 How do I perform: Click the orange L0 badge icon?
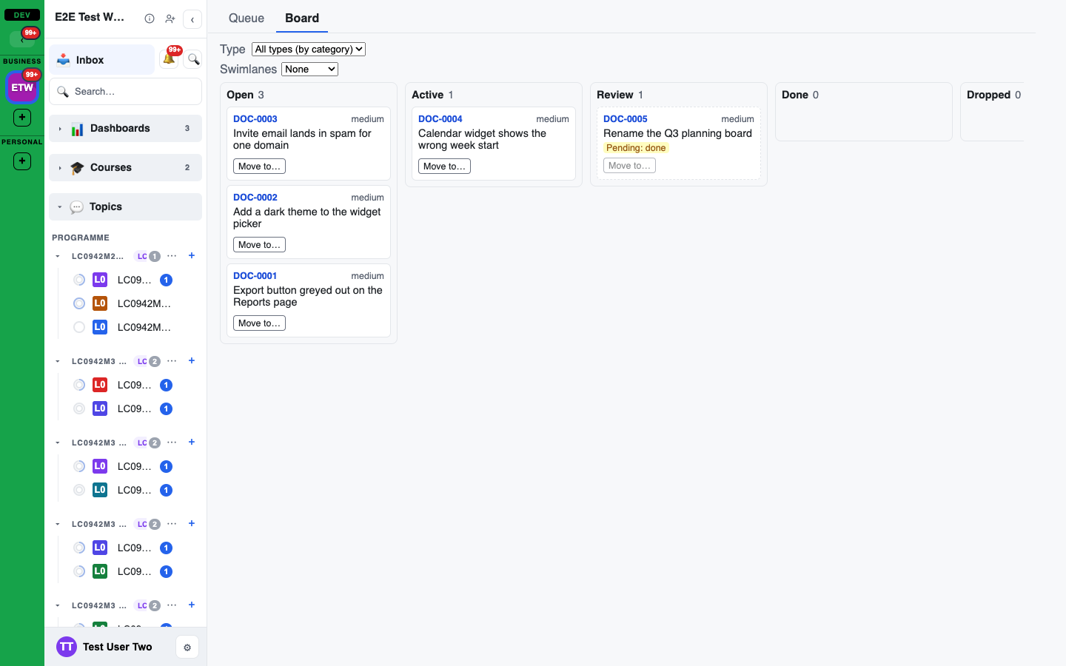[100, 303]
